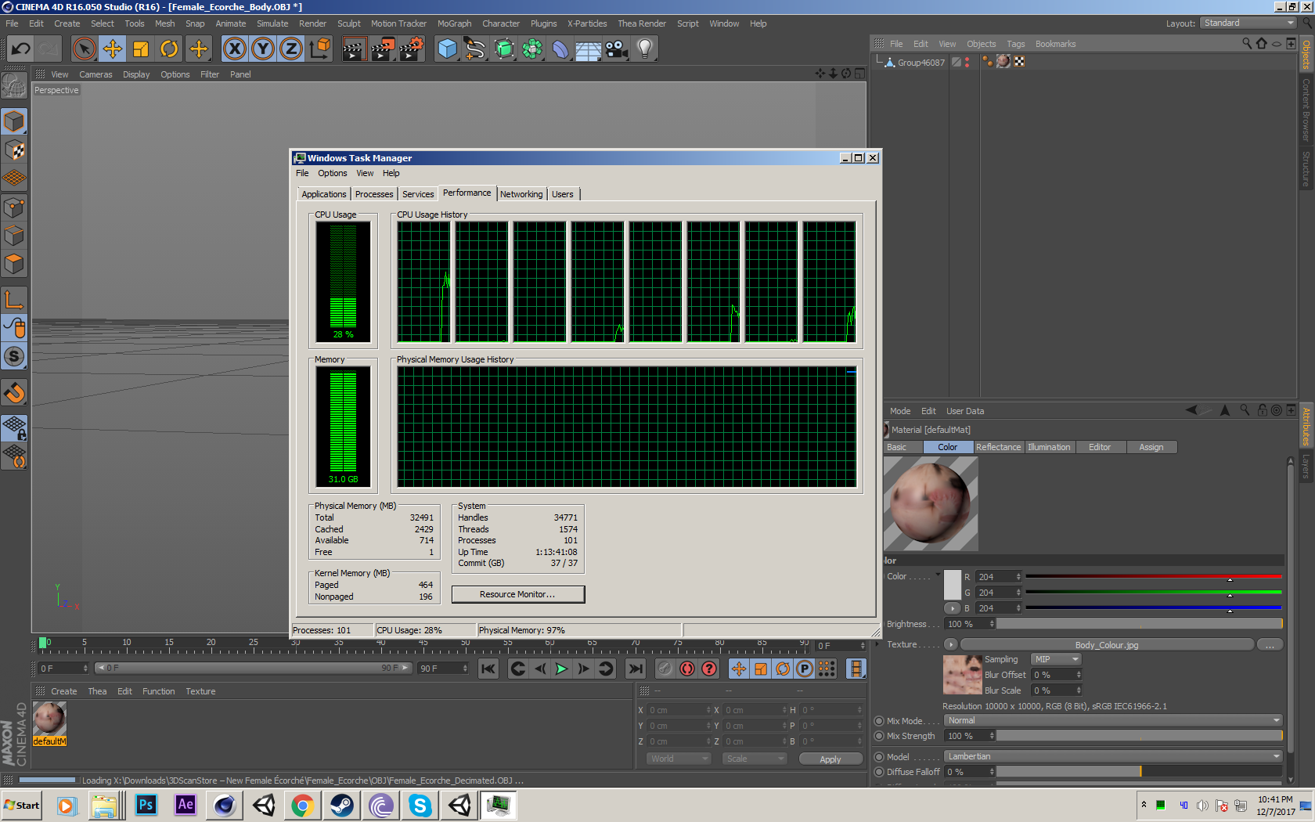
Task: Open the Model Lambertian dropdown
Action: tap(1112, 756)
